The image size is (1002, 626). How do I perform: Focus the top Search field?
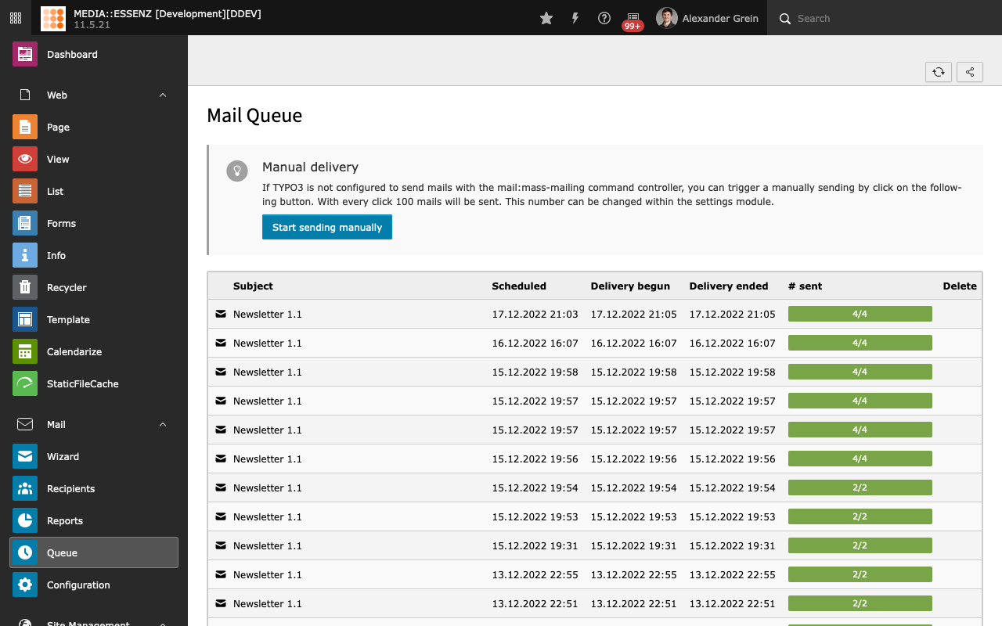pyautogui.click(x=885, y=18)
